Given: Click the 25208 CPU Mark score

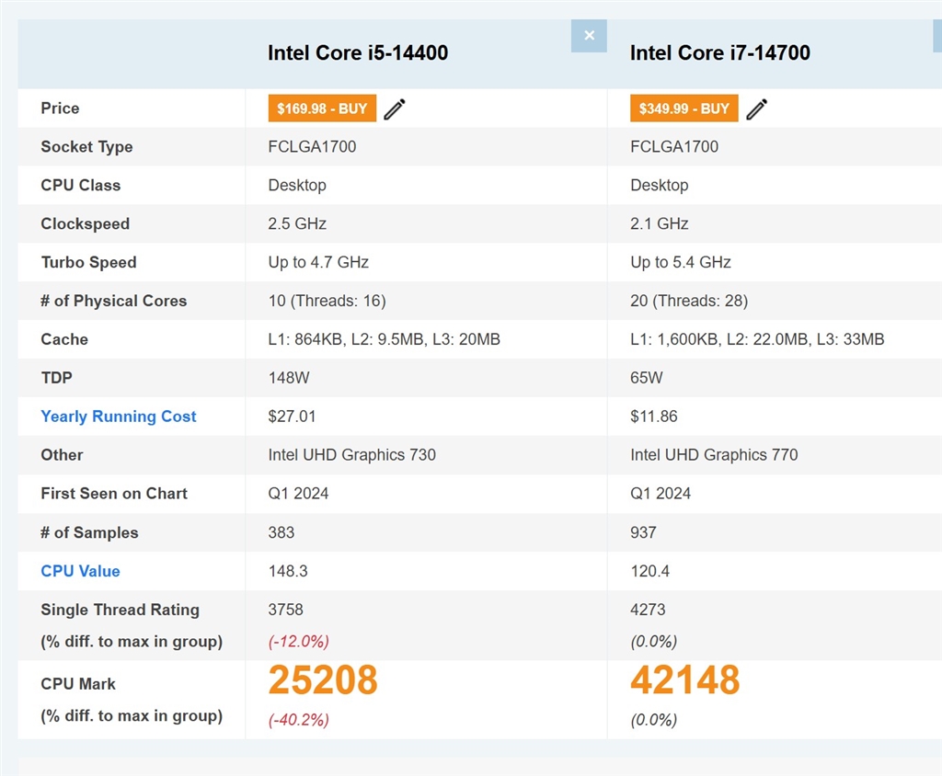Looking at the screenshot, I should click(x=323, y=680).
